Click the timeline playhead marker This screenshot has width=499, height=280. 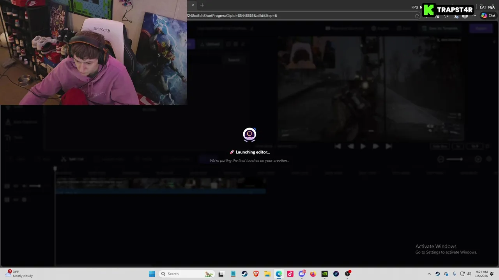[55, 168]
